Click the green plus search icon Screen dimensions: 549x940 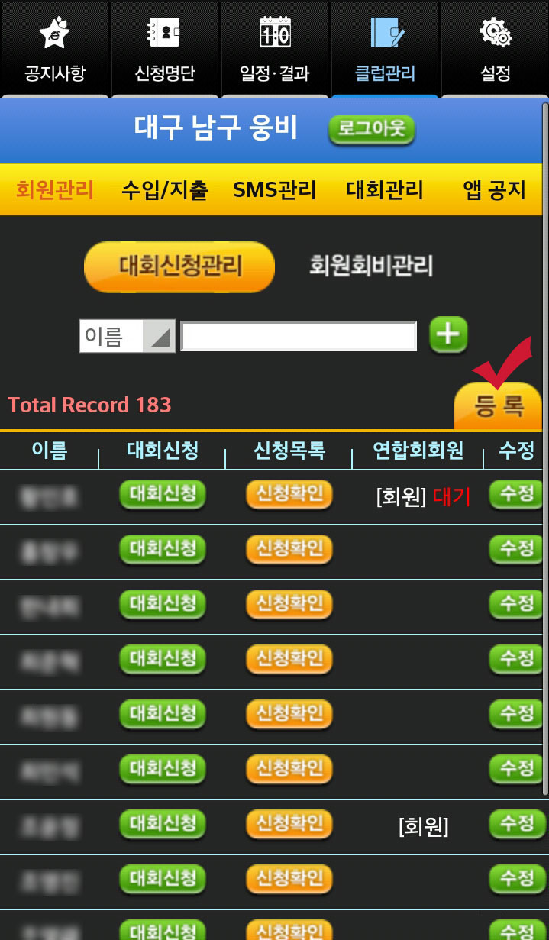click(448, 335)
